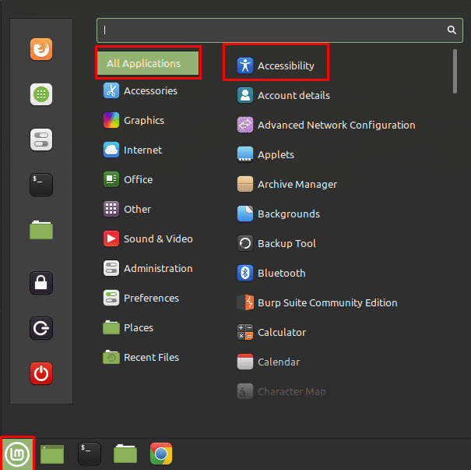Launch Calendar app

[269, 362]
